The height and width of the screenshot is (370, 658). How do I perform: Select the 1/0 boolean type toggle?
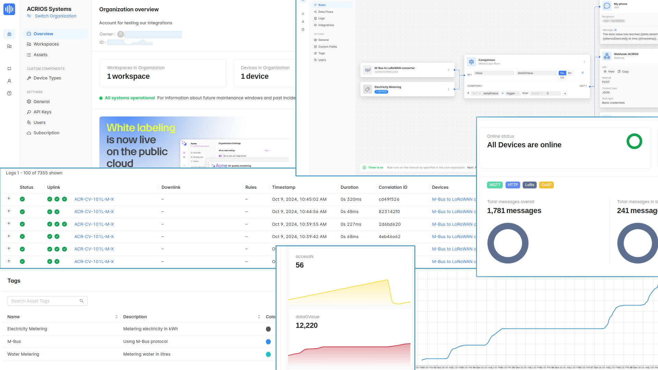(x=562, y=78)
